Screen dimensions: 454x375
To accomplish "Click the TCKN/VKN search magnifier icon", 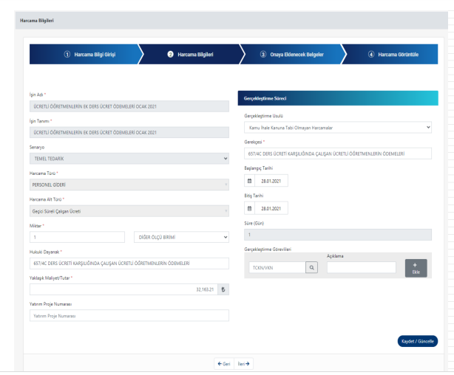I will pos(311,267).
